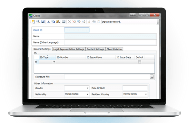Open the Resident Country dropdown
Viewport: 189px width, 123px height.
146,94
